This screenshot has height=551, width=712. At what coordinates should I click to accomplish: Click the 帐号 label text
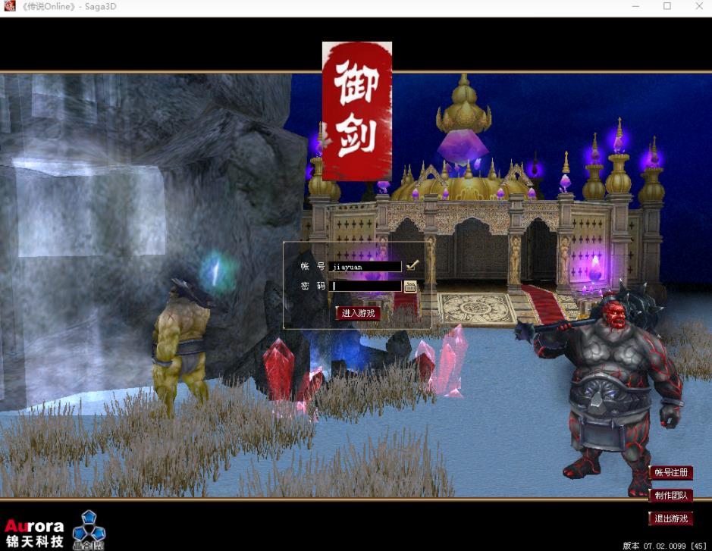(x=313, y=267)
